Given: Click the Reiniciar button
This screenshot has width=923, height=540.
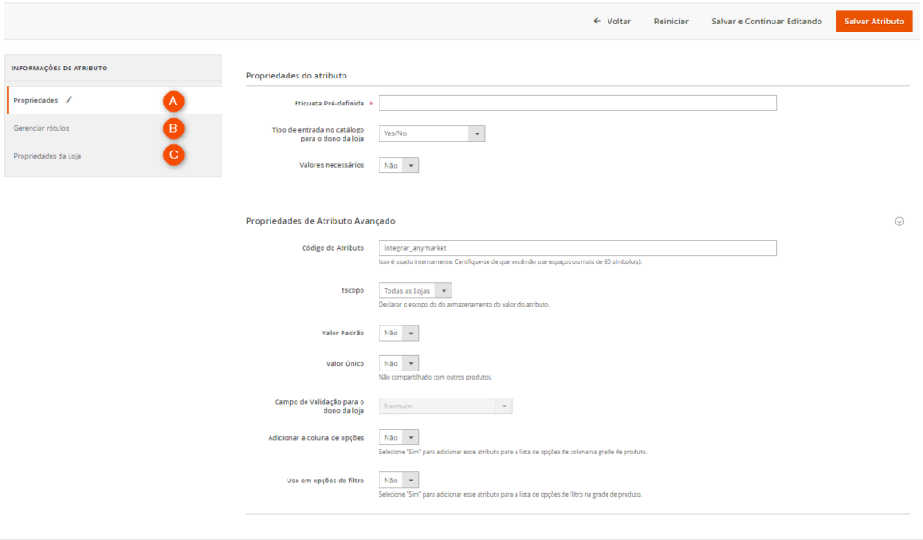Looking at the screenshot, I should (671, 22).
